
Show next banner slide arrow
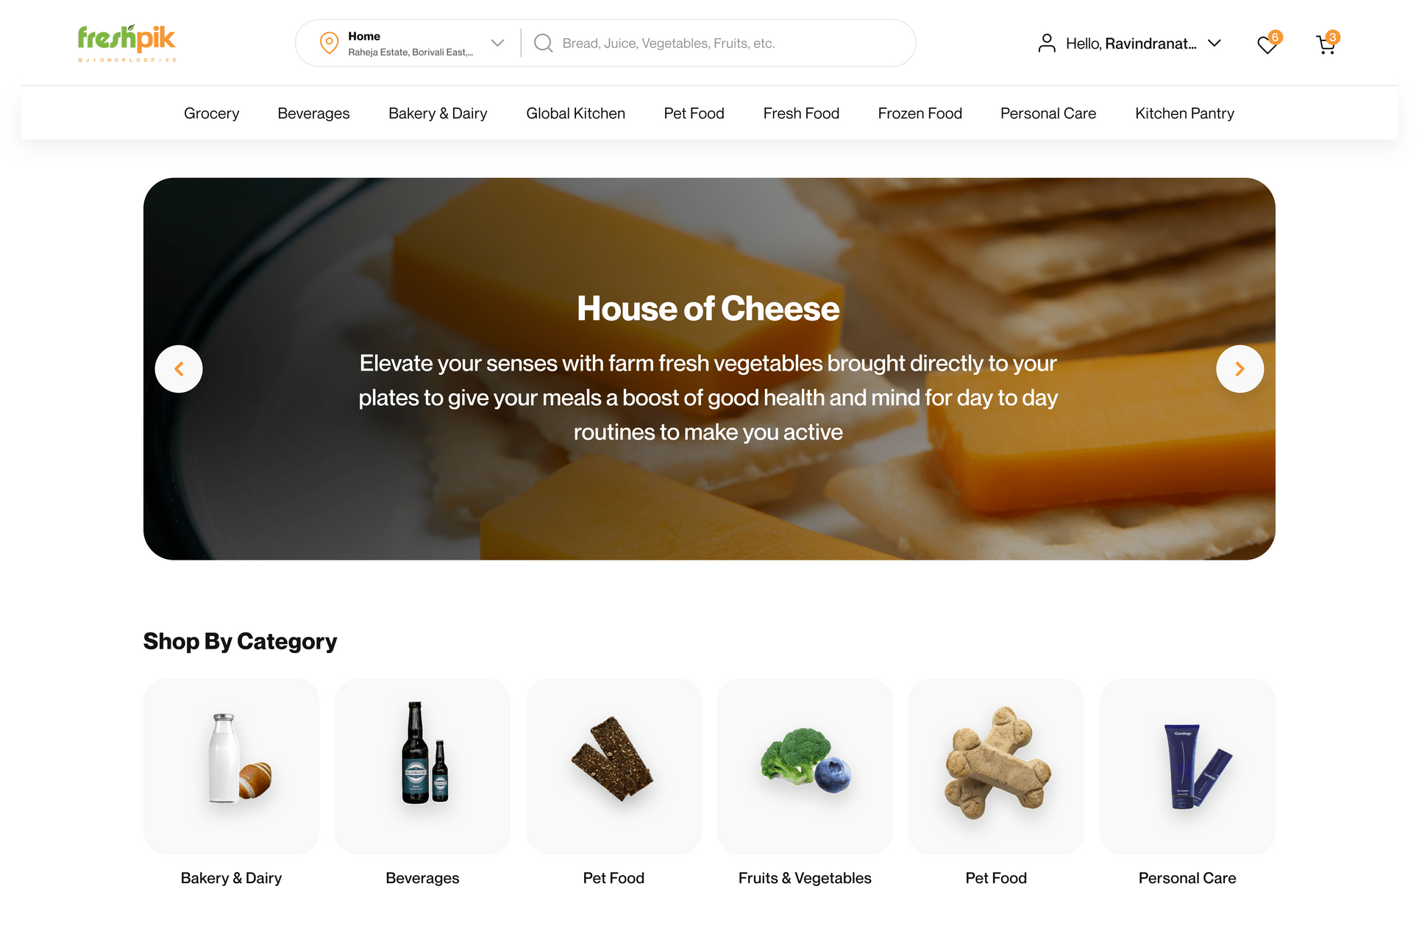[x=1240, y=369]
